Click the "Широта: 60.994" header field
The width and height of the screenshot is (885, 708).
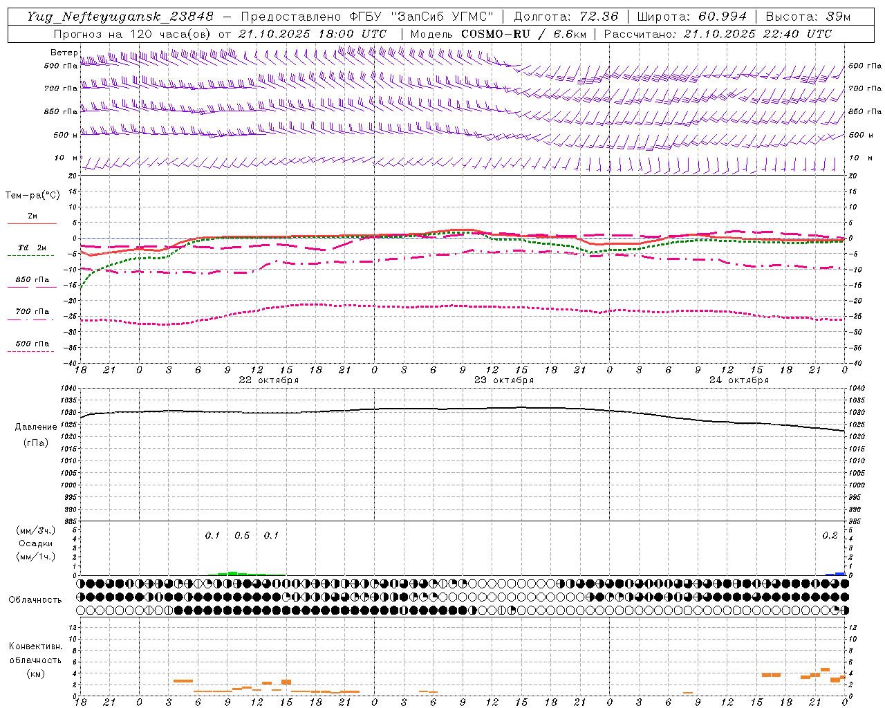(691, 17)
